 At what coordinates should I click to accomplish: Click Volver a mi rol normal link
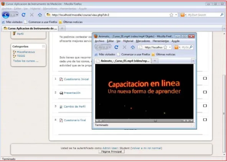146,148
